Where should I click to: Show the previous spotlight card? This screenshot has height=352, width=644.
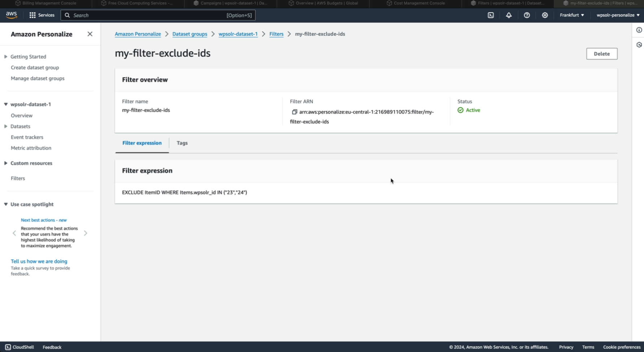14,233
